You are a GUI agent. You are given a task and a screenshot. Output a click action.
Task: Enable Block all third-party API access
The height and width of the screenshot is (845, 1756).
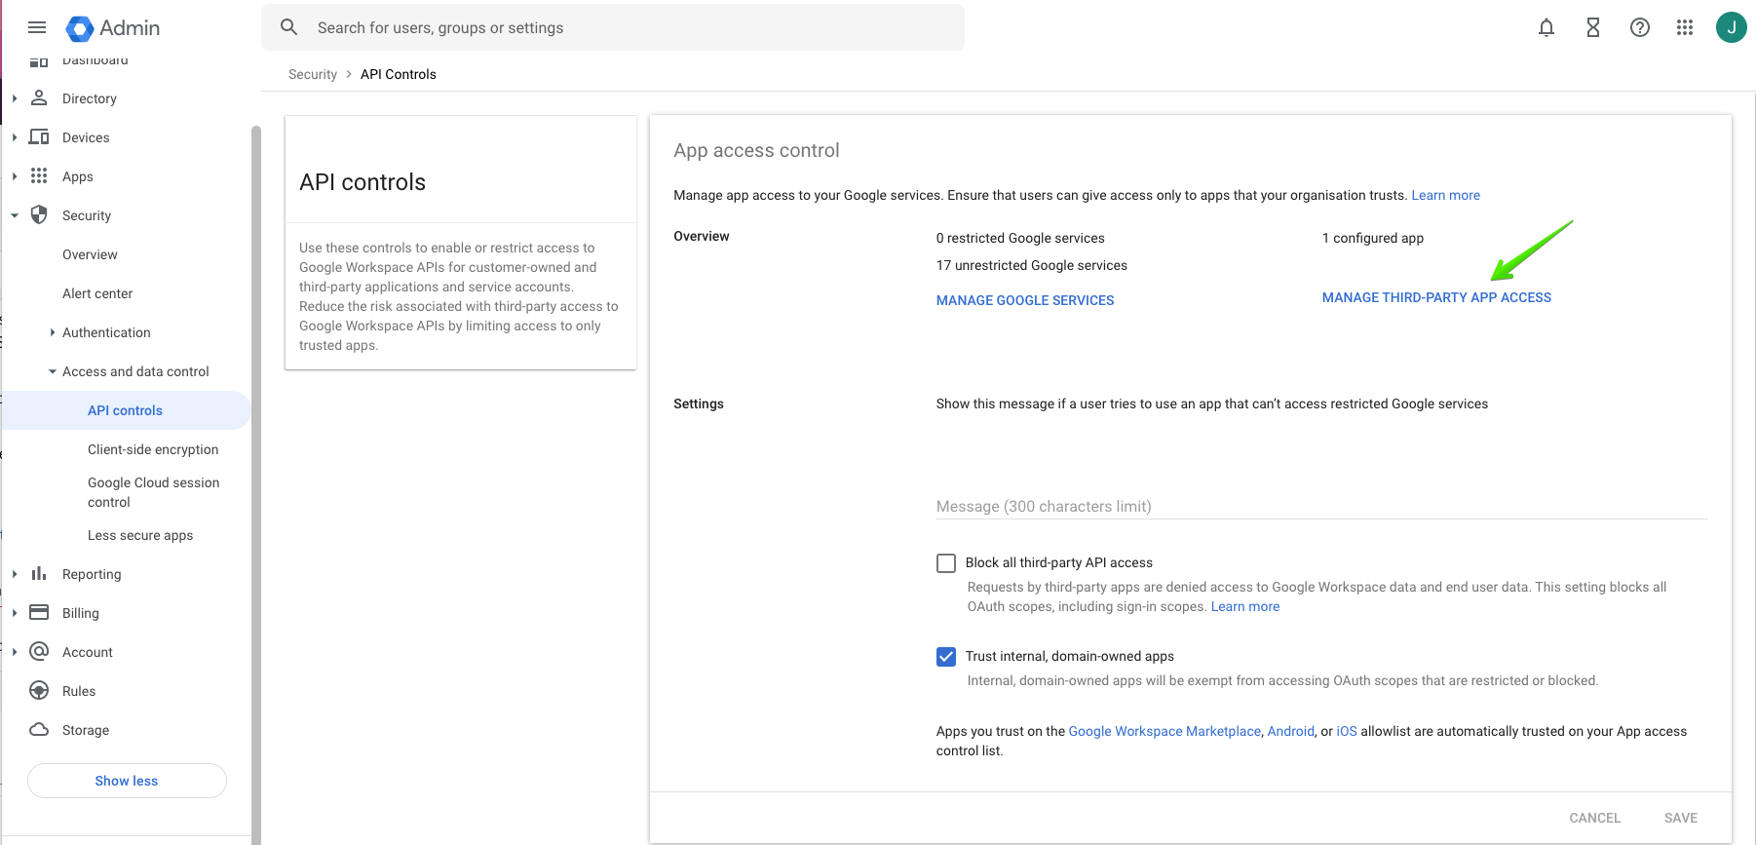click(945, 563)
